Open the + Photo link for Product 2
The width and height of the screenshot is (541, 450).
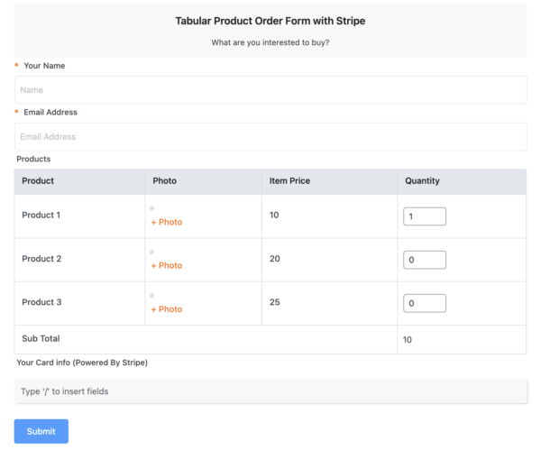point(166,265)
